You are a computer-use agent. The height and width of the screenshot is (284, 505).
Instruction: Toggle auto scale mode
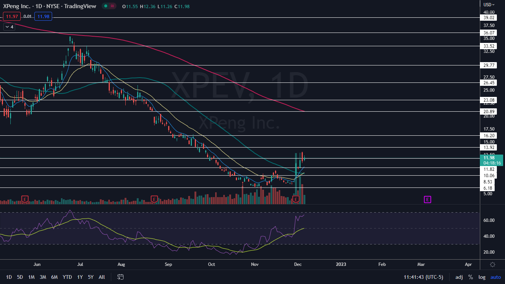(495, 277)
